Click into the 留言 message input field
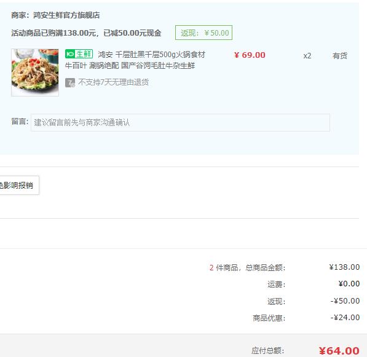 180,123
